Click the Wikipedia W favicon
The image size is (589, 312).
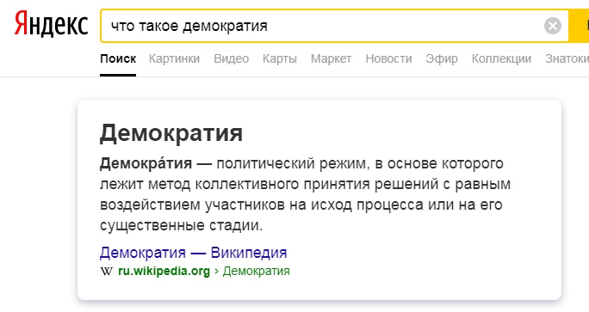click(x=106, y=271)
